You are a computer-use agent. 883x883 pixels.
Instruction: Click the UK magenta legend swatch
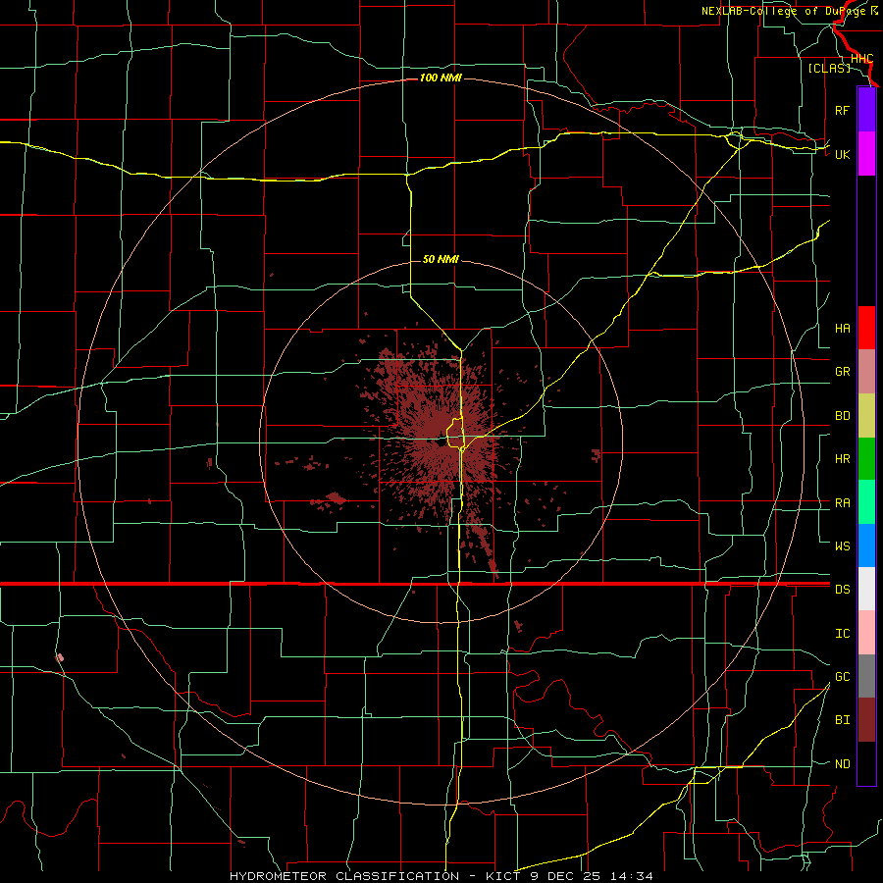click(x=866, y=154)
